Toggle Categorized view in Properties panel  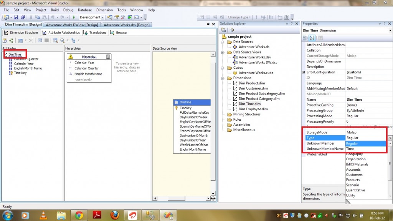point(305,38)
